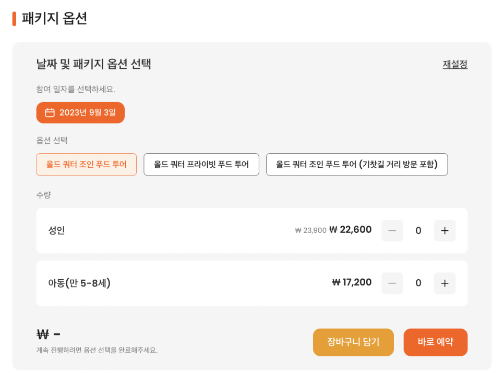Decrease 성인 quantity with minus icon

pyautogui.click(x=392, y=230)
